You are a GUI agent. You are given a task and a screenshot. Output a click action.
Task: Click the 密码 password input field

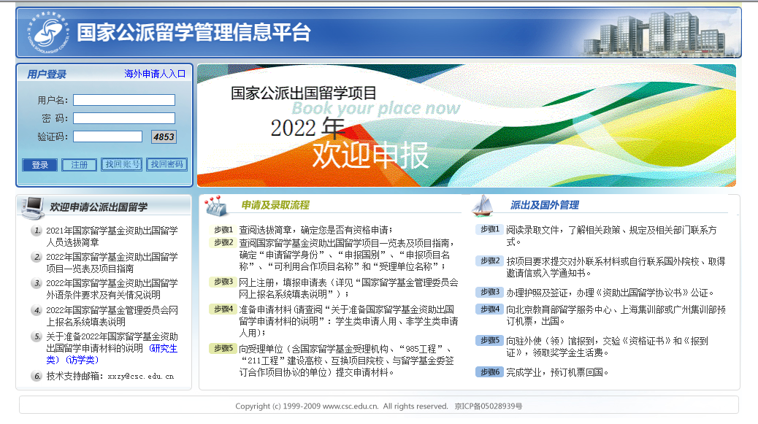(124, 118)
